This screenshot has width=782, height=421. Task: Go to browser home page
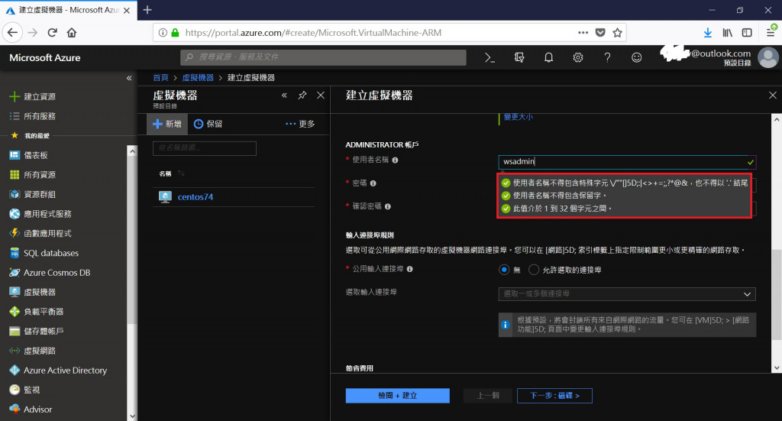coord(72,32)
